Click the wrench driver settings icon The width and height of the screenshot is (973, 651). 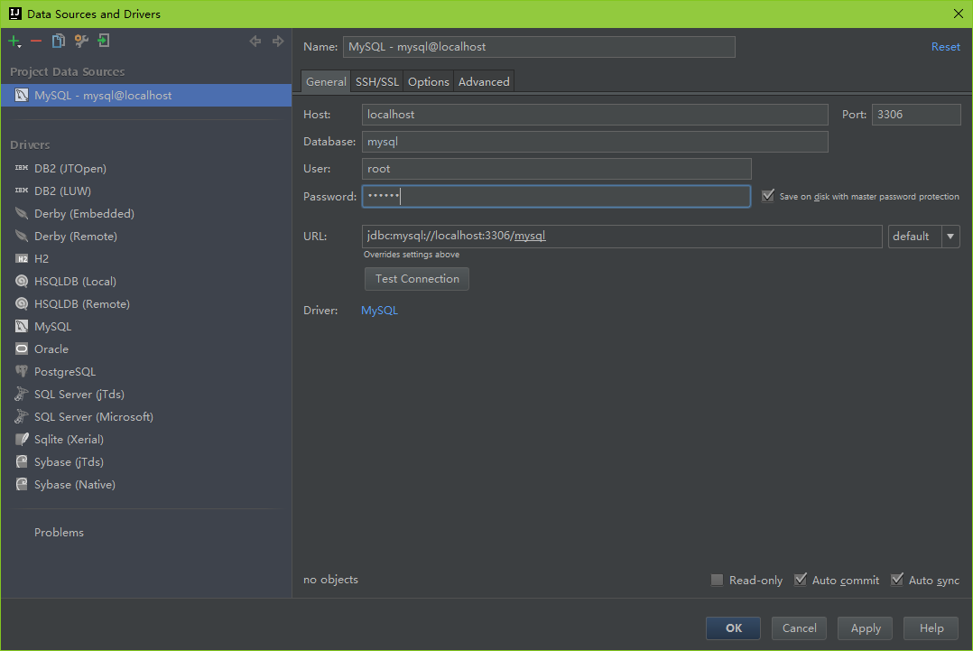(81, 41)
